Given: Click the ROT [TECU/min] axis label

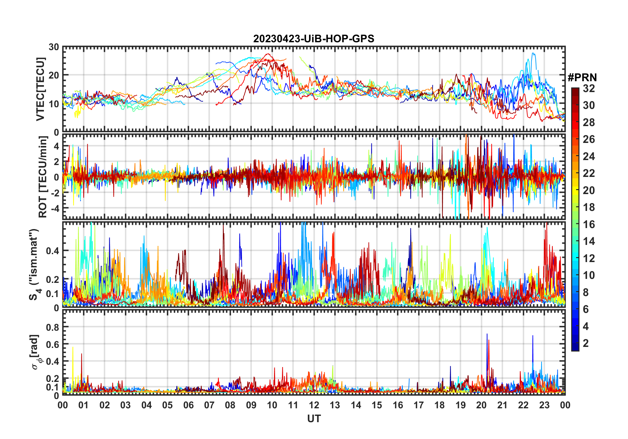Looking at the screenshot, I should point(43,177).
